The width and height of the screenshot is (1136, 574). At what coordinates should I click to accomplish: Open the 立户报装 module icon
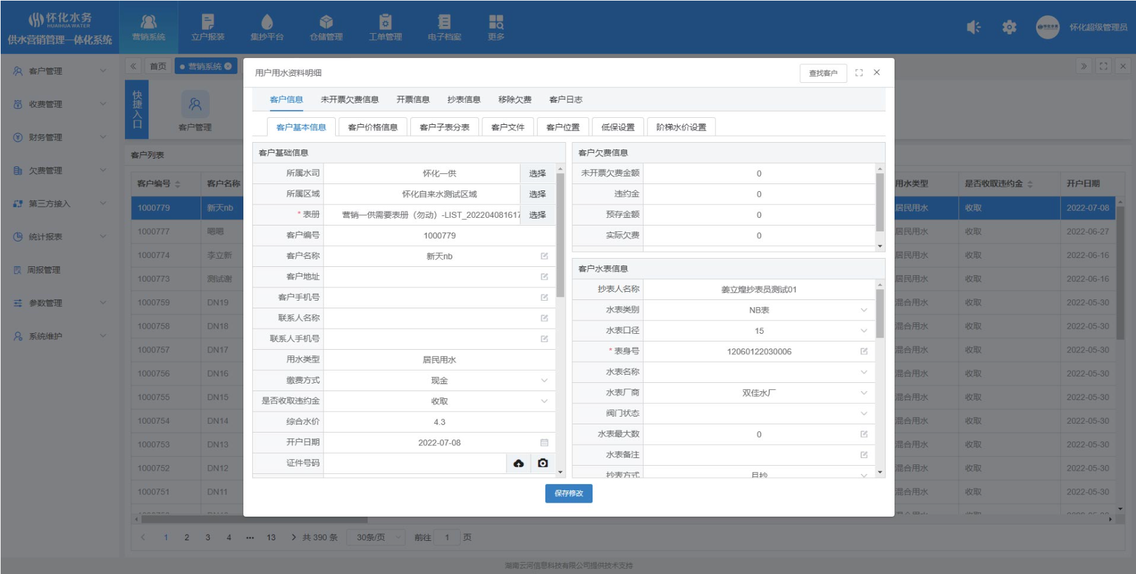coord(208,27)
